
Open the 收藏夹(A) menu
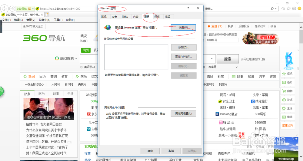(45, 20)
